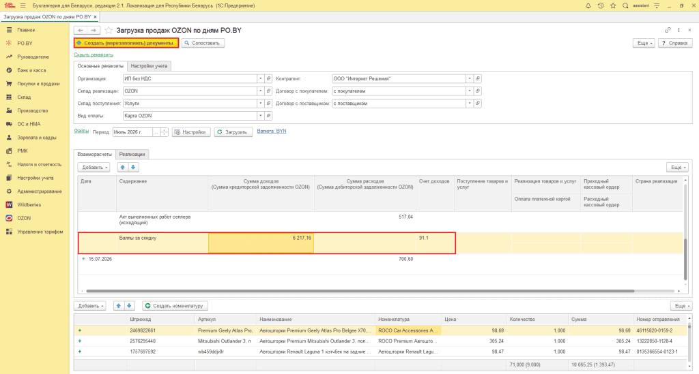Close the Загрузка продаж OZON tab
This screenshot has height=374, width=699.
tap(95, 17)
